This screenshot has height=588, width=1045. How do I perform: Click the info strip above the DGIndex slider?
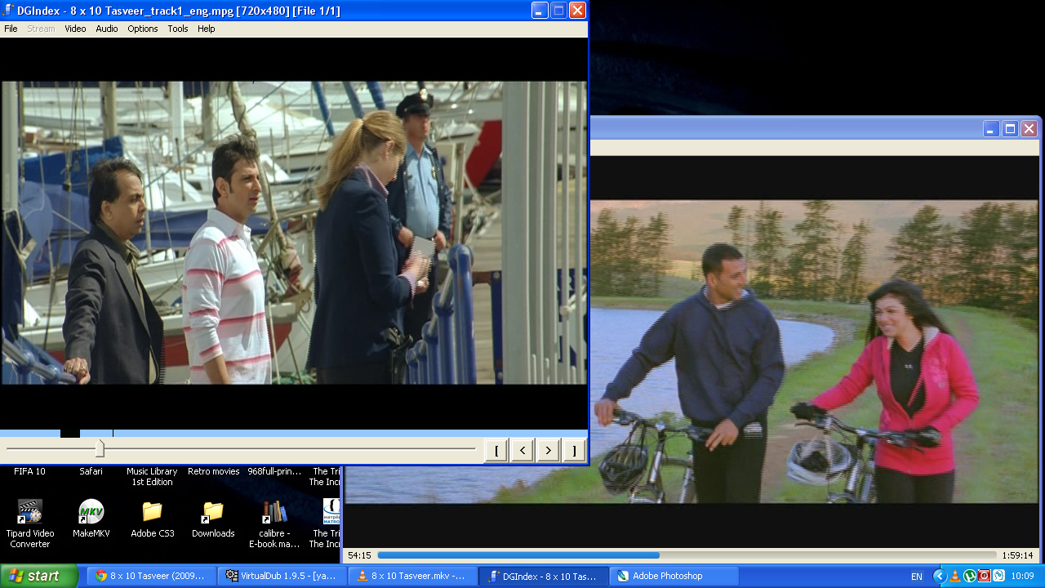(294, 434)
